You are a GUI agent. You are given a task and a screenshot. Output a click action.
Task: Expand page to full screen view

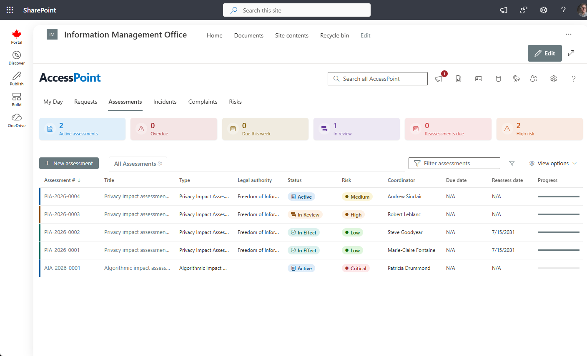[571, 53]
